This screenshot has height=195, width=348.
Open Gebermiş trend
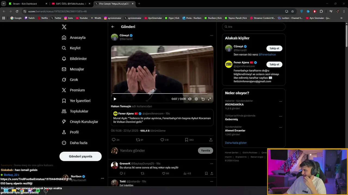coord(231,119)
